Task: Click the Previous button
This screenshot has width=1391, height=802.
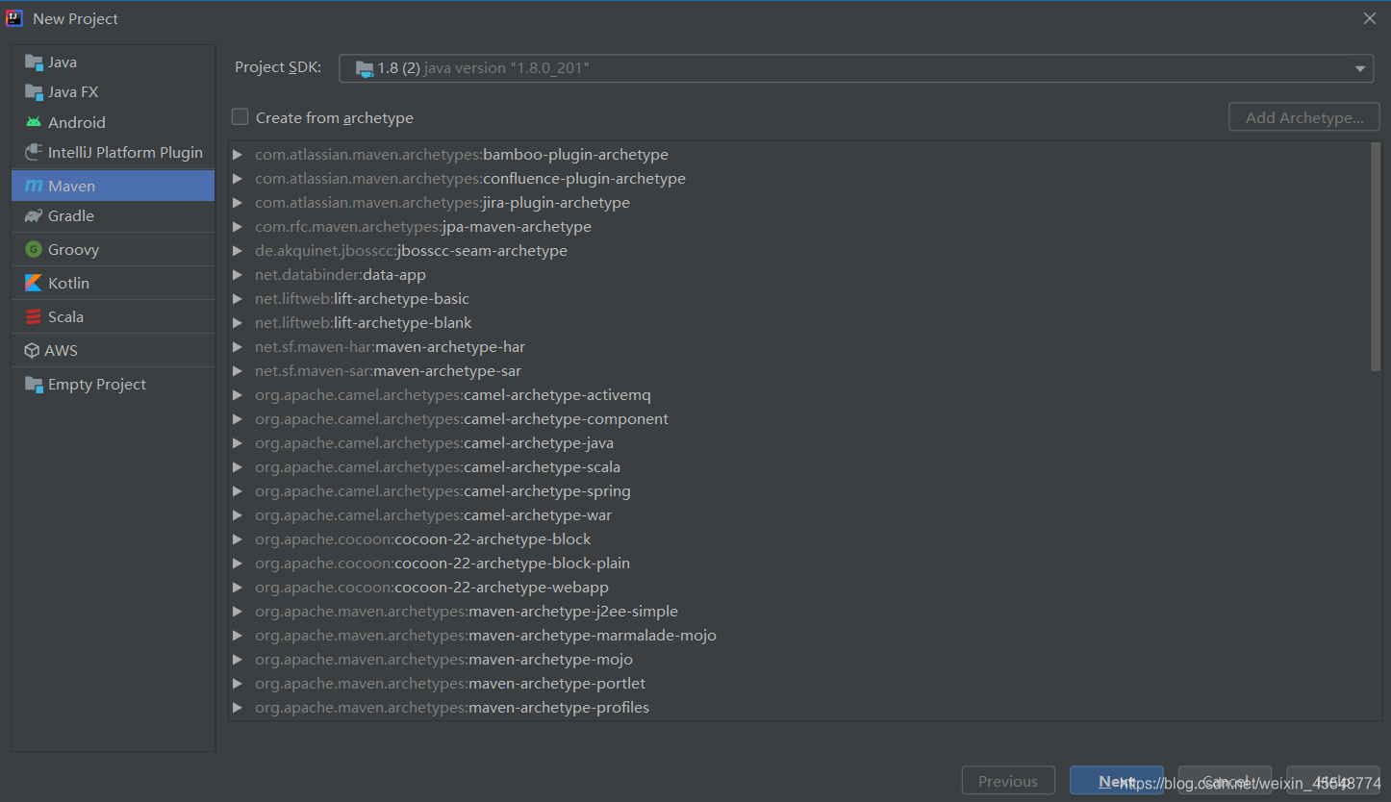Action: point(1008,781)
